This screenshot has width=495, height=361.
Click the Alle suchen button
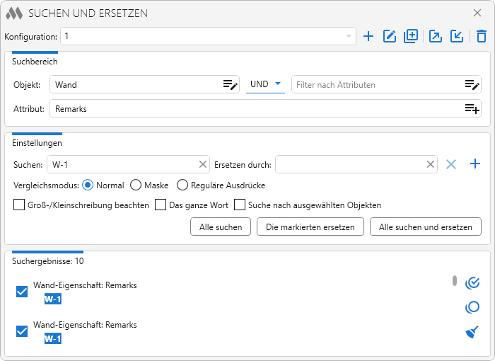[x=221, y=227]
